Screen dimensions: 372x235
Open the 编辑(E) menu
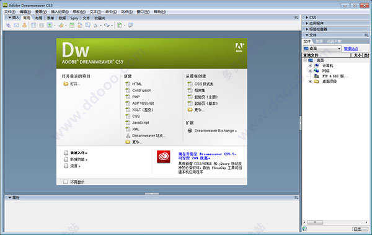[x=25, y=12]
